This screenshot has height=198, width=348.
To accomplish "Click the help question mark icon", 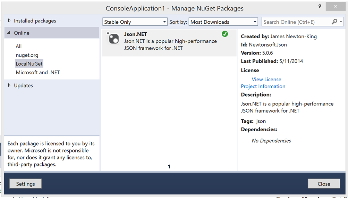I will pyautogui.click(x=319, y=7).
